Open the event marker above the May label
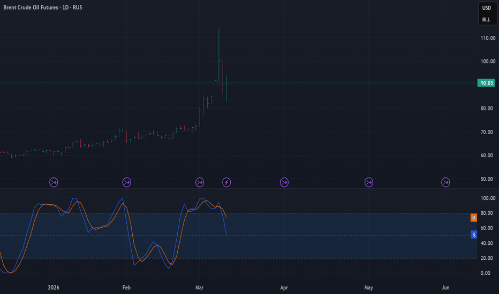 (x=369, y=182)
